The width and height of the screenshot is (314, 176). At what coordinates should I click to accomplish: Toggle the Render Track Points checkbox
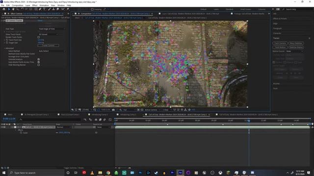[39, 37]
